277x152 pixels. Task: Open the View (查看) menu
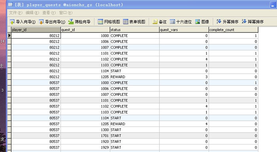(x=49, y=13)
